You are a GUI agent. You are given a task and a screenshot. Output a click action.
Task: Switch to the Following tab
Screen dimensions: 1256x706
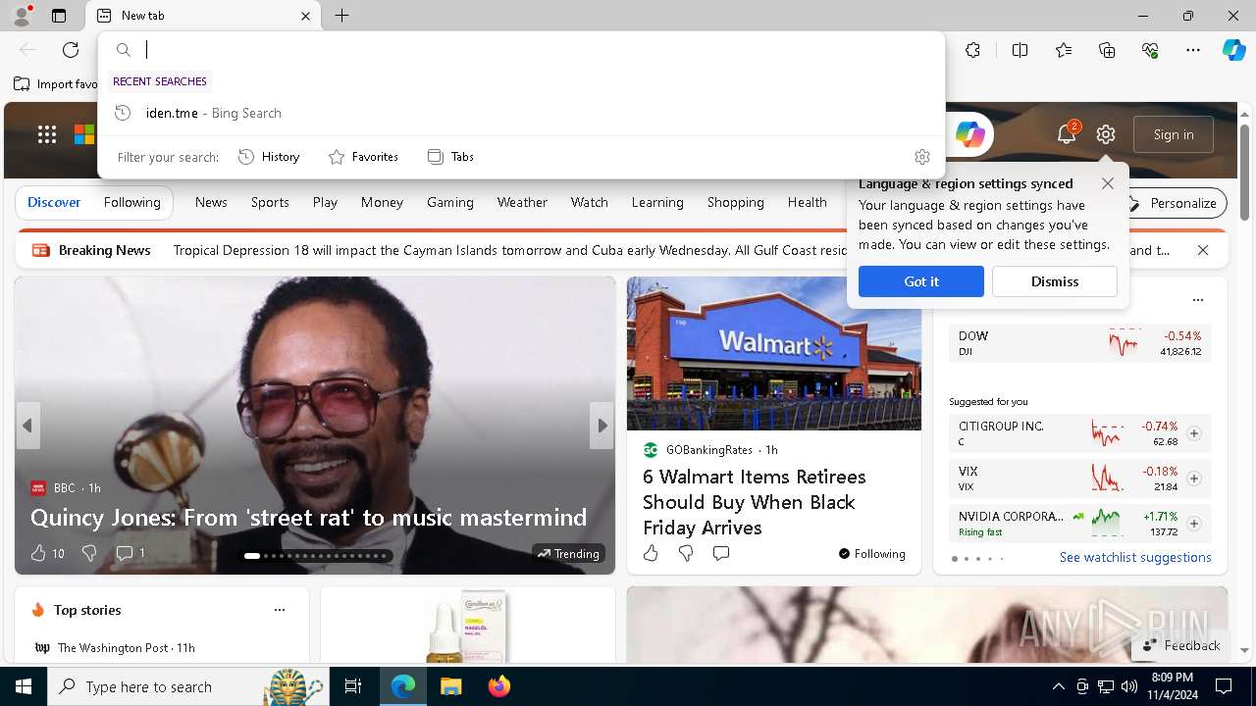click(132, 203)
